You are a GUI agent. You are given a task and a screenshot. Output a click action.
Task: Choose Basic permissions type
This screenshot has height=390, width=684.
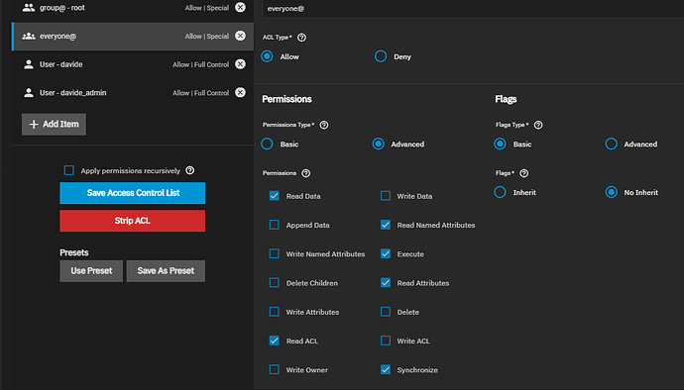267,144
